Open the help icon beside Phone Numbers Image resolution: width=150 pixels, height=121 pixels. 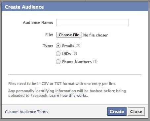click(x=95, y=62)
